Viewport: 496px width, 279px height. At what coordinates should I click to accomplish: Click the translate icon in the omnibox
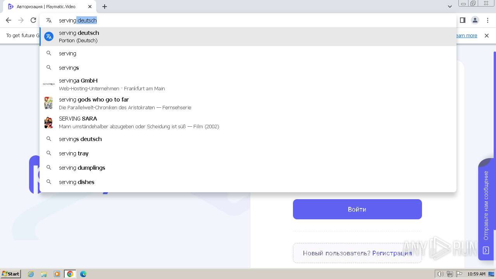pyautogui.click(x=49, y=21)
